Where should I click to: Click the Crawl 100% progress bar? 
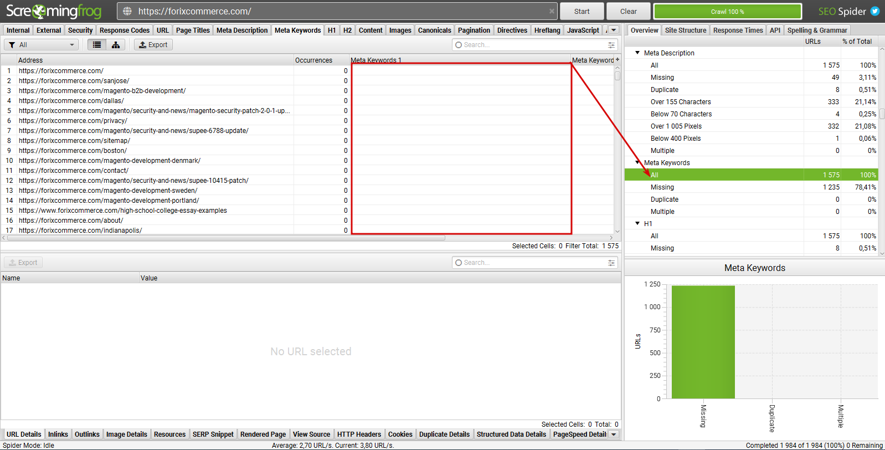(x=728, y=11)
